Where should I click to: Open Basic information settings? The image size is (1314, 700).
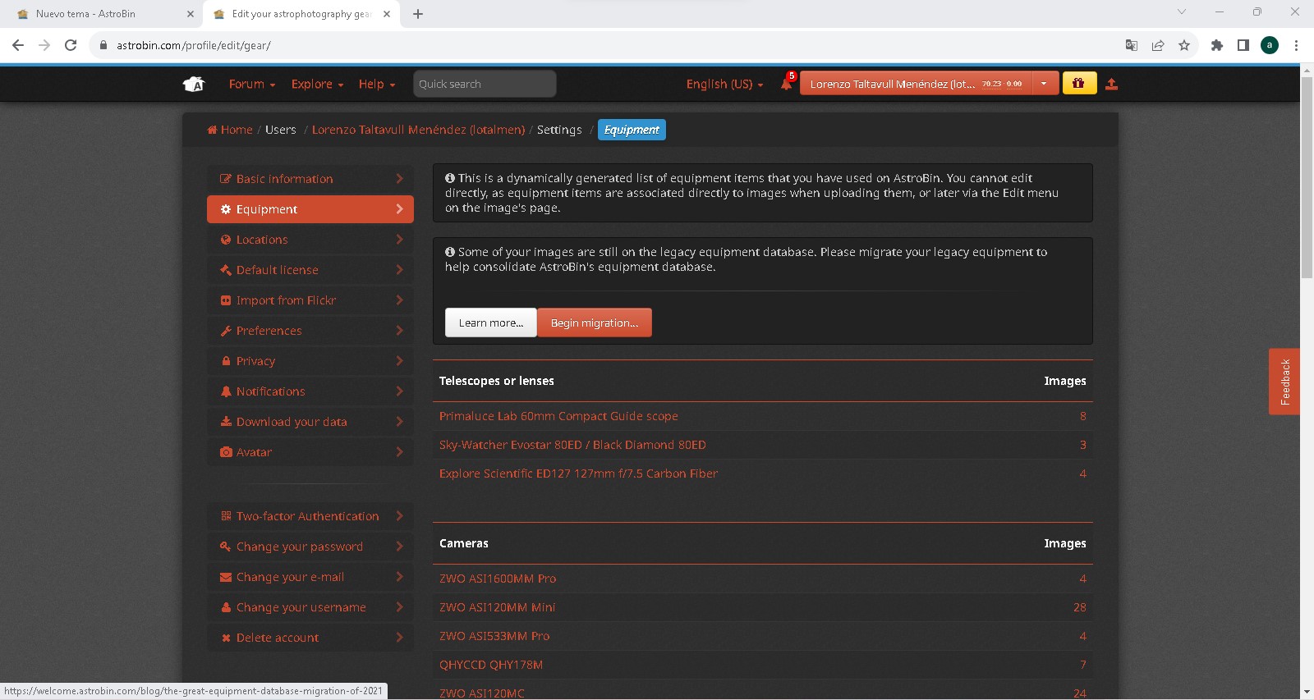coord(310,179)
